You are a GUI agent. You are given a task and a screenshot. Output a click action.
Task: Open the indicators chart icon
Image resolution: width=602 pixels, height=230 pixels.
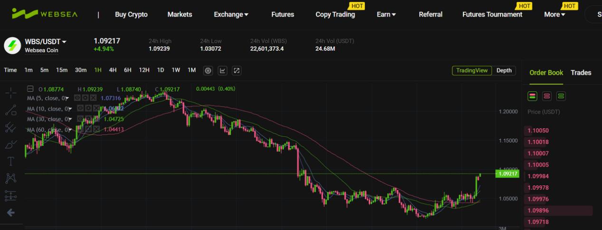[x=222, y=70]
